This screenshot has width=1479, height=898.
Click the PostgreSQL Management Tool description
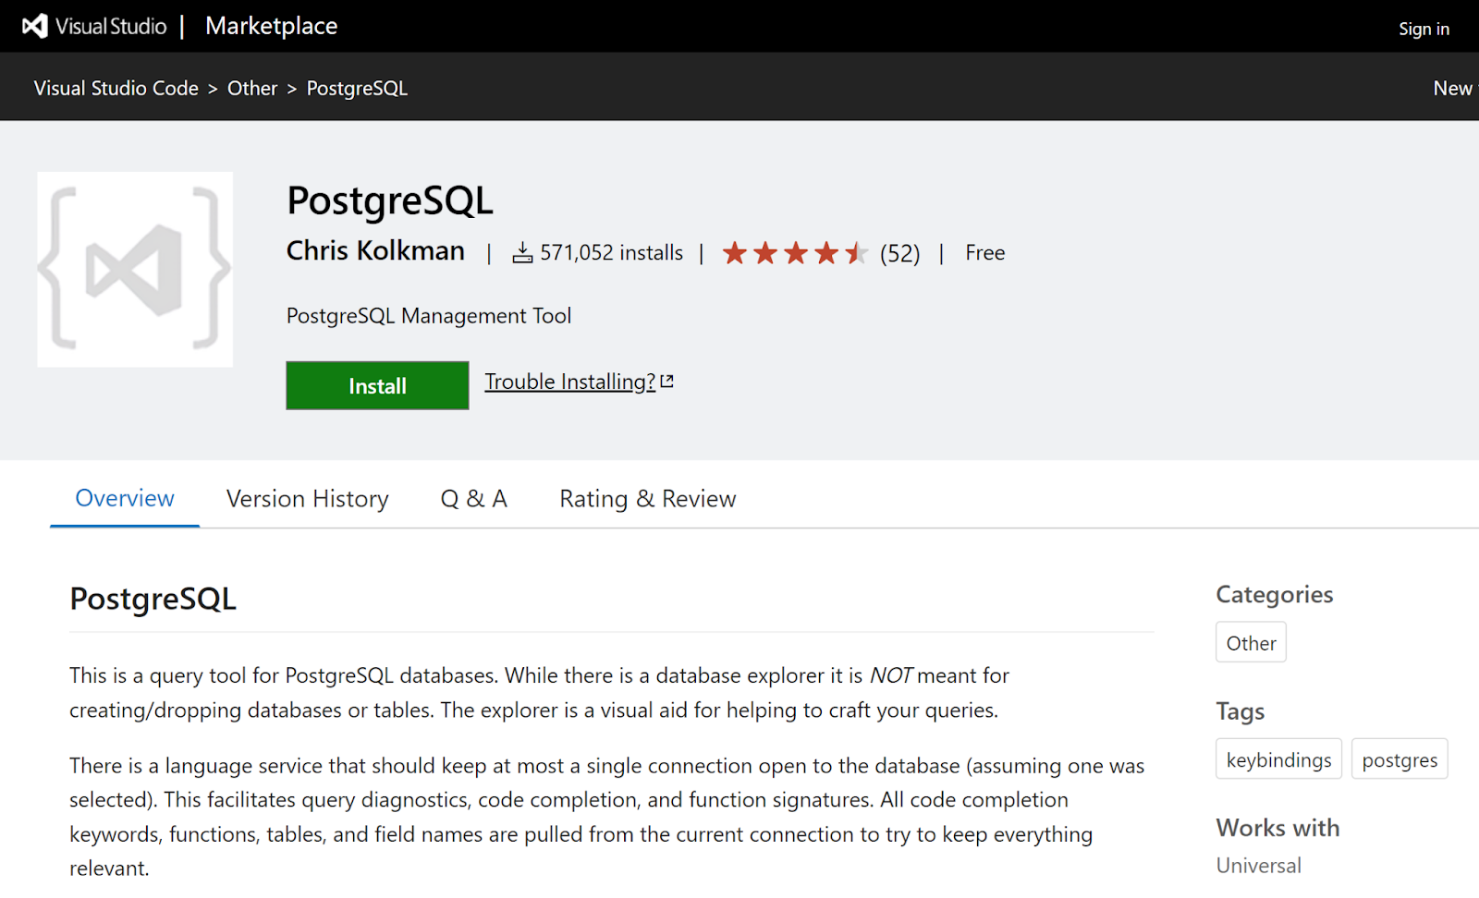pos(429,316)
